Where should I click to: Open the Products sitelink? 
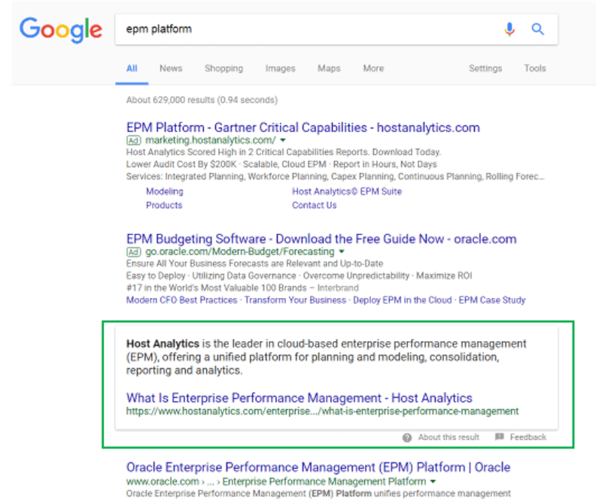pyautogui.click(x=164, y=205)
